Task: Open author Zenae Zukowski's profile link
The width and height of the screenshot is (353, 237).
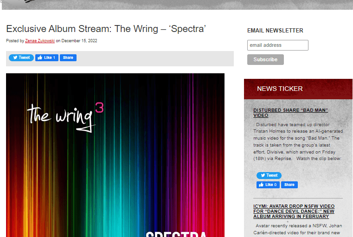Action: [x=40, y=41]
